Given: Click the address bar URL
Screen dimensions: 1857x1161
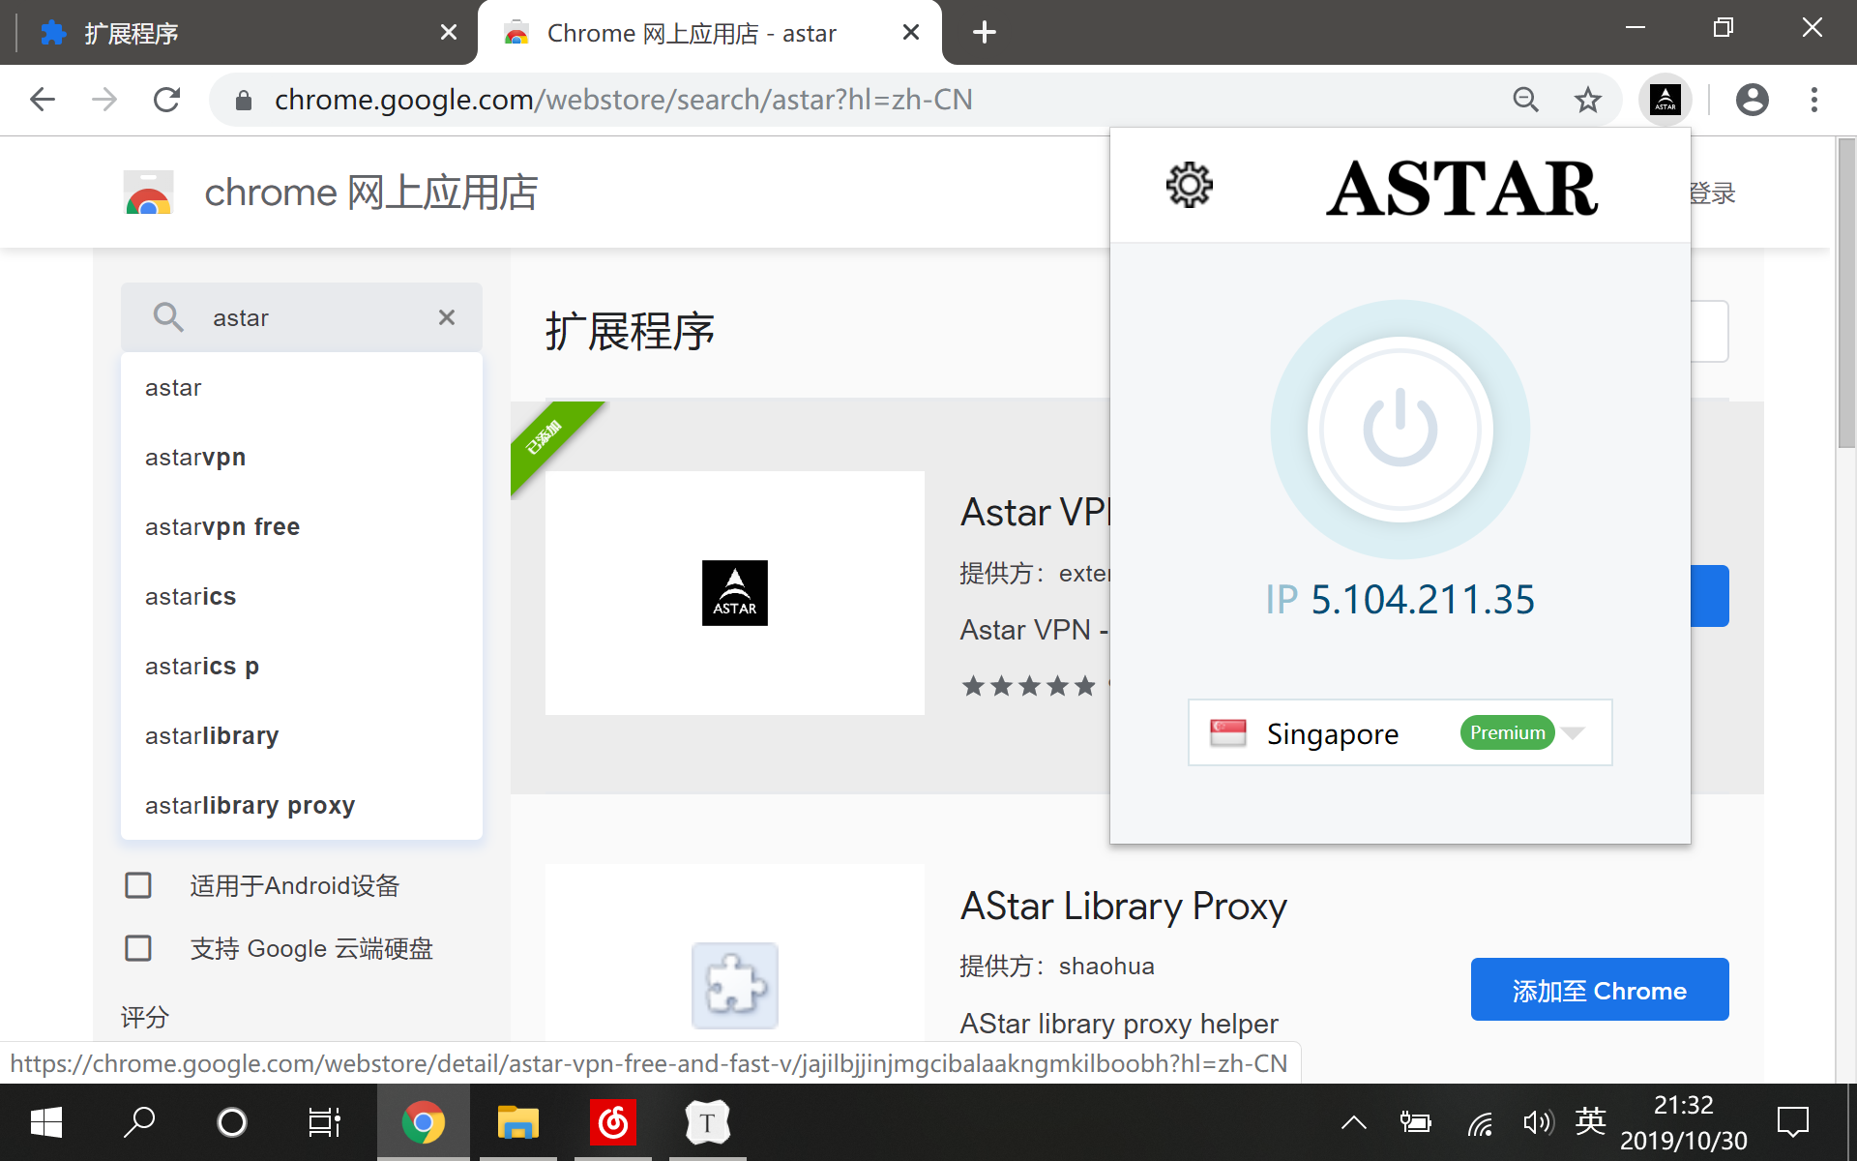Looking at the screenshot, I should 623,99.
